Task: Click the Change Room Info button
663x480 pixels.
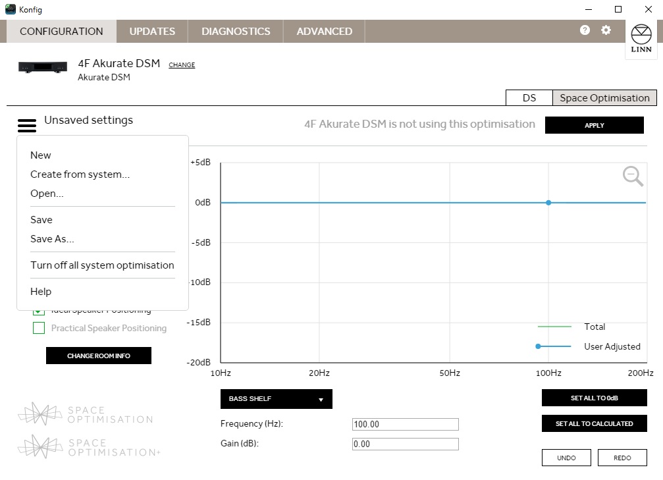Action: tap(99, 356)
